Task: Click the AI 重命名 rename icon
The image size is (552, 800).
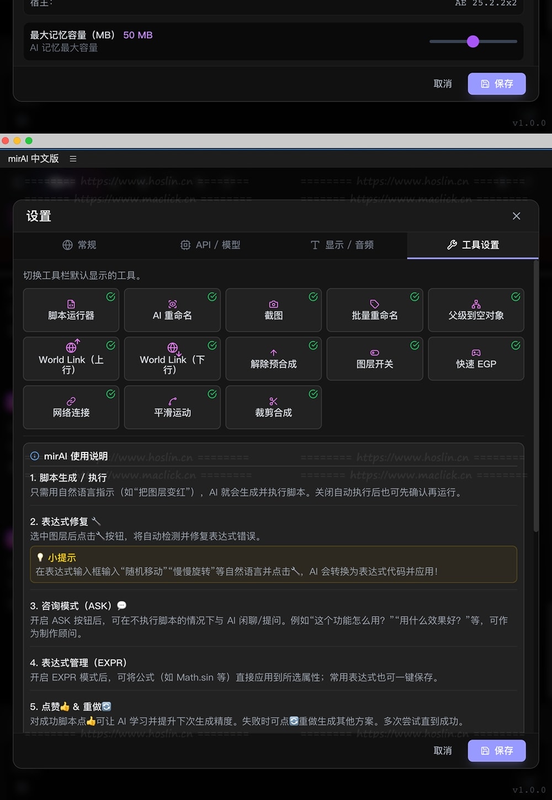Action: click(172, 304)
